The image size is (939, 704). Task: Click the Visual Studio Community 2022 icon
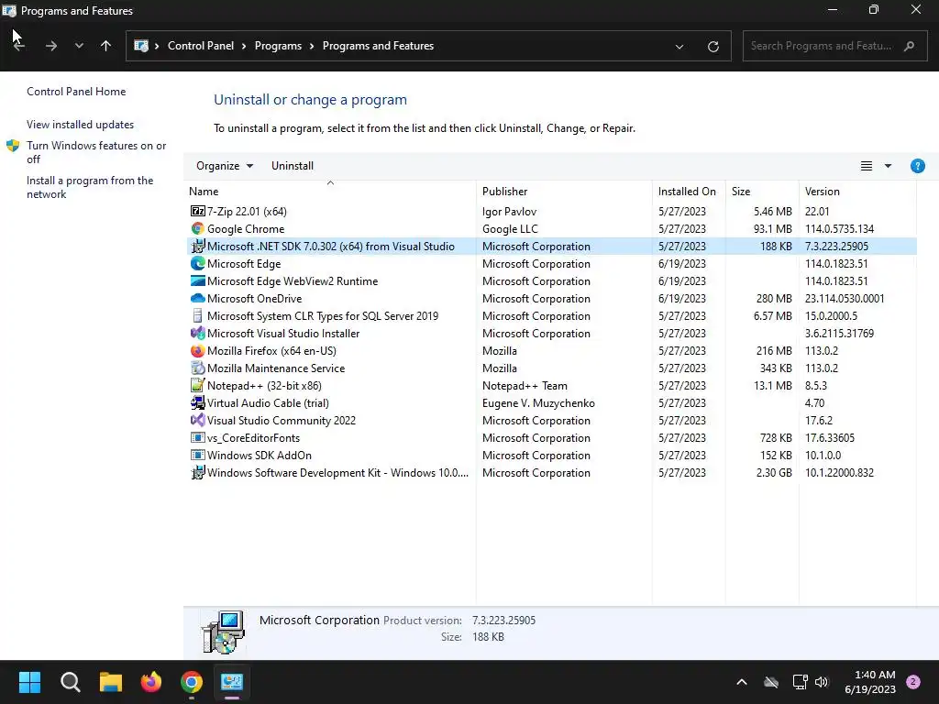tap(198, 420)
